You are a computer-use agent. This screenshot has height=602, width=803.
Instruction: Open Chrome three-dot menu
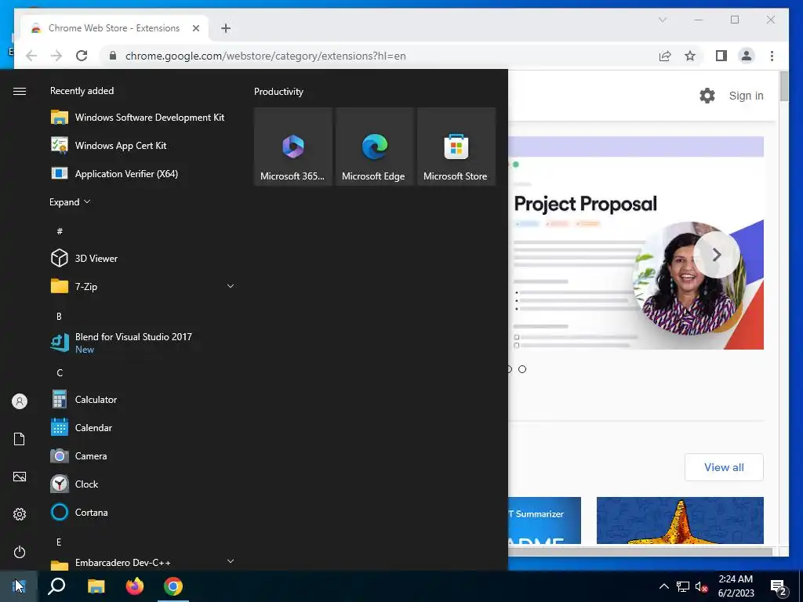[x=772, y=56]
